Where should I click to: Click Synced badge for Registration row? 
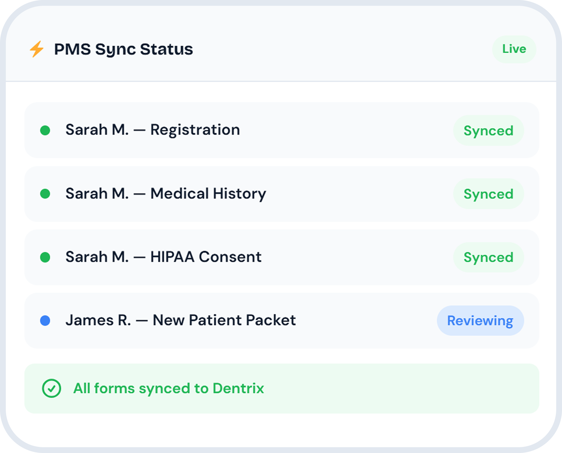[x=488, y=130]
